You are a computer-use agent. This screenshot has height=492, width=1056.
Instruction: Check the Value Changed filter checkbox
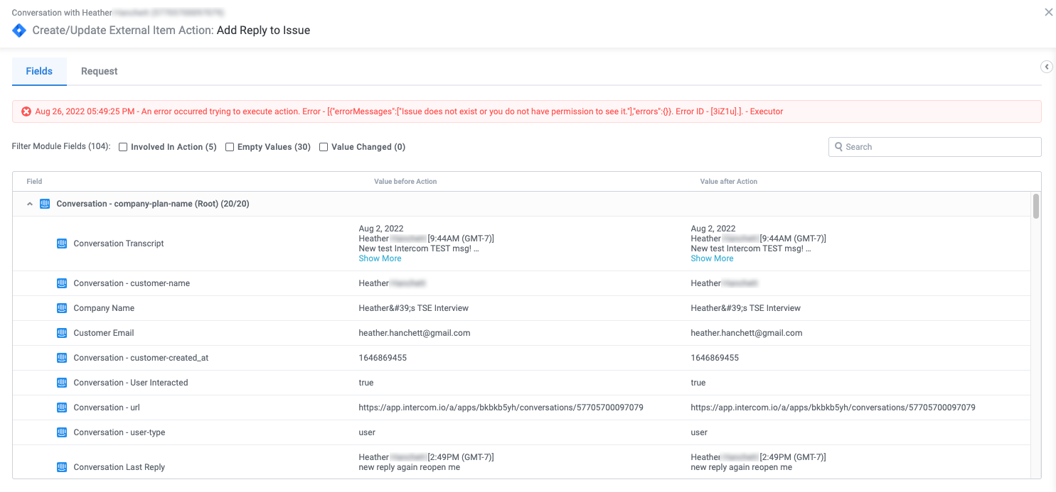click(324, 147)
